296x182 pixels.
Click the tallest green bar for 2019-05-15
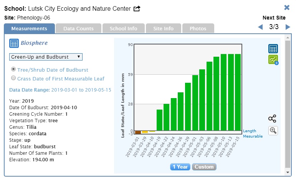coord(238,92)
